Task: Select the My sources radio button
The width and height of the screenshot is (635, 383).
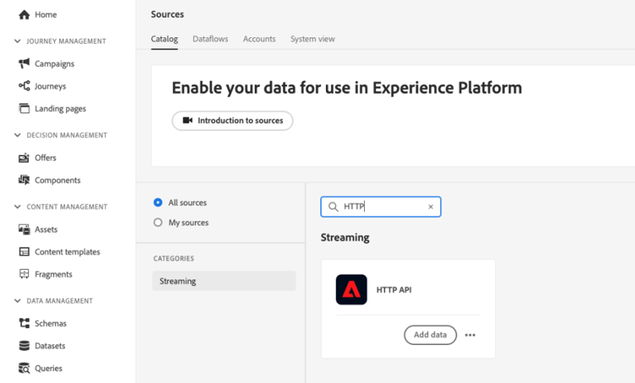Action: tap(158, 222)
